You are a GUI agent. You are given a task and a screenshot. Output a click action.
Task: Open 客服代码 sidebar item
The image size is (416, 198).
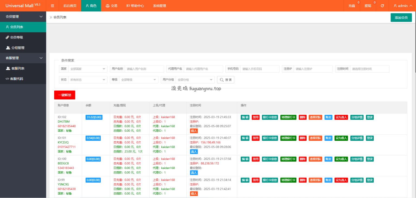pos(16,79)
